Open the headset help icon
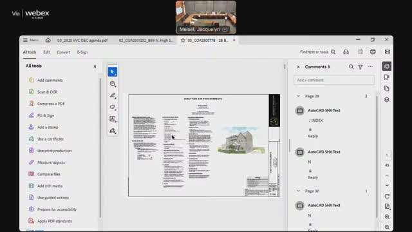 click(346, 52)
